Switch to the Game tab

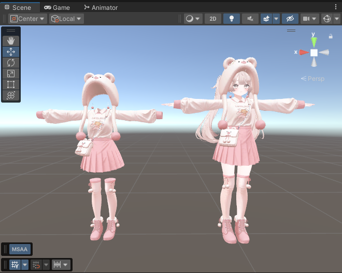tap(57, 7)
